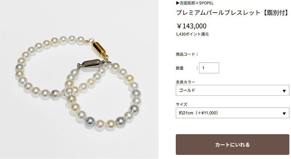Click the ￥143,000 price text
291x159 pixels.
(191, 26)
